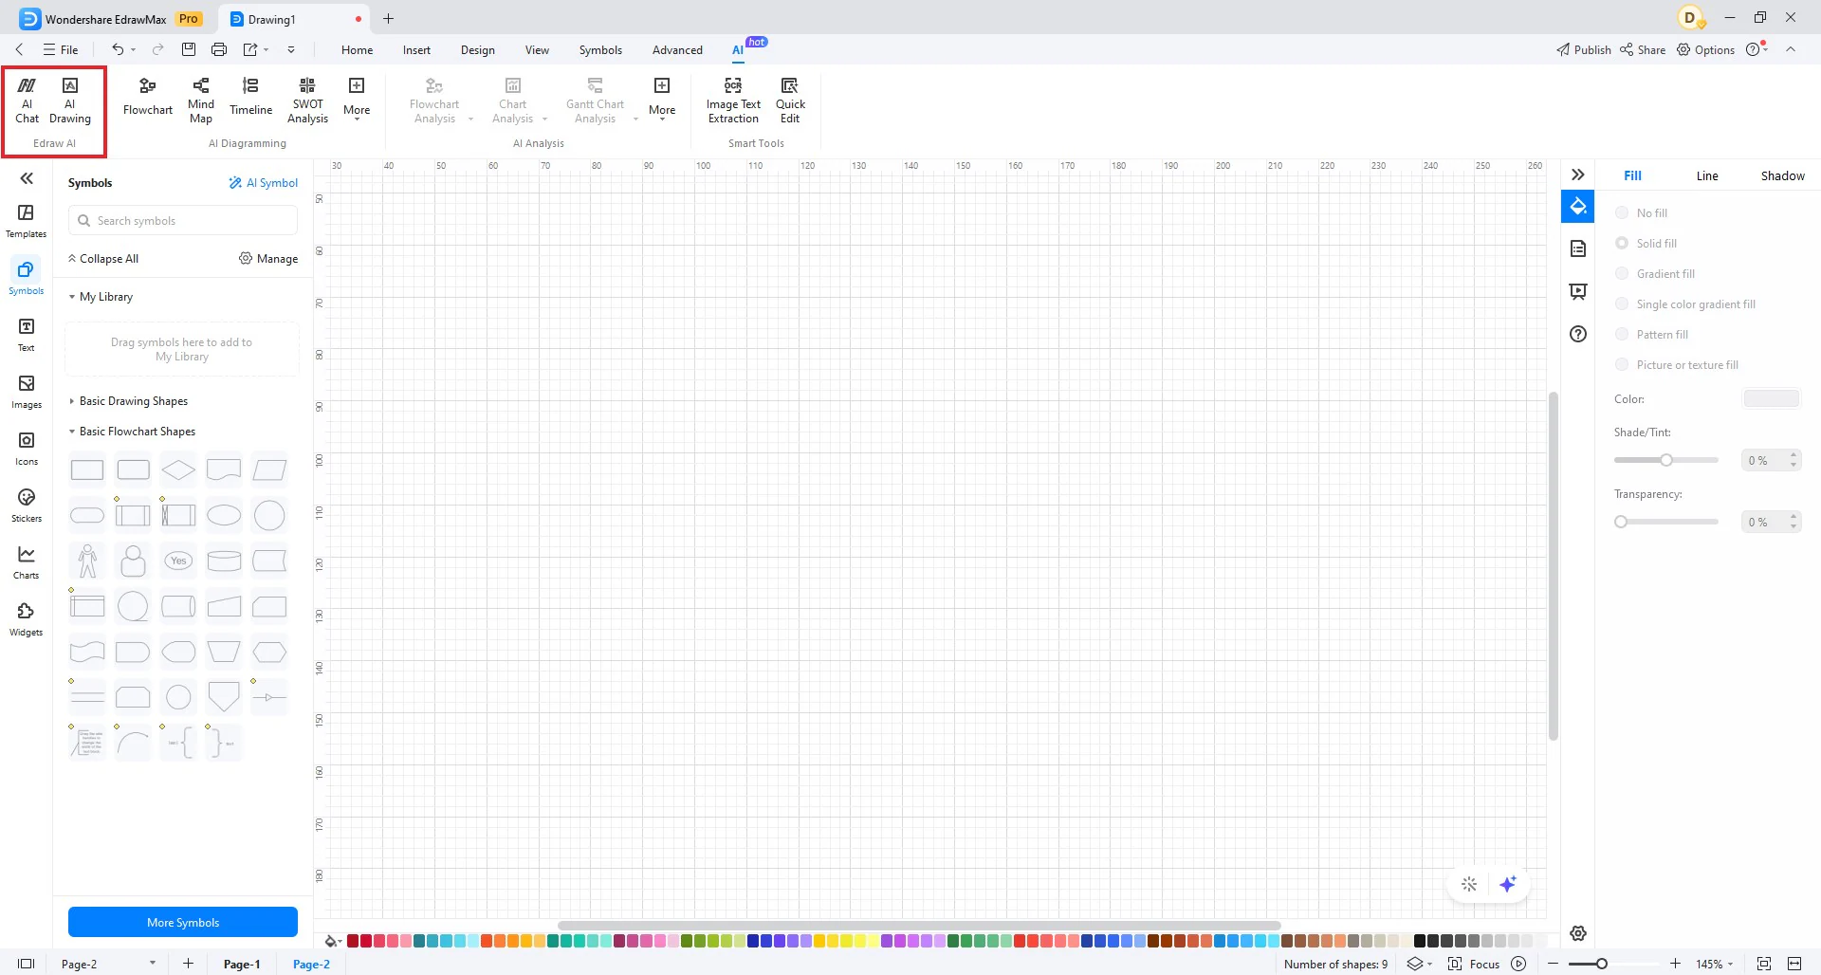Open the presentation panel icon
The height and width of the screenshot is (975, 1821).
pos(1578,291)
